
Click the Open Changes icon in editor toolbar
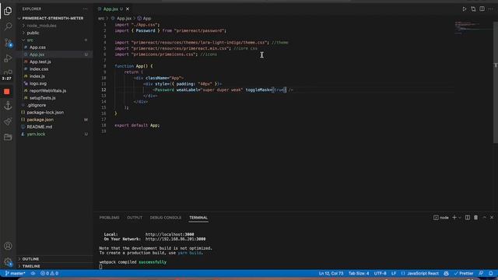pyautogui.click(x=473, y=9)
